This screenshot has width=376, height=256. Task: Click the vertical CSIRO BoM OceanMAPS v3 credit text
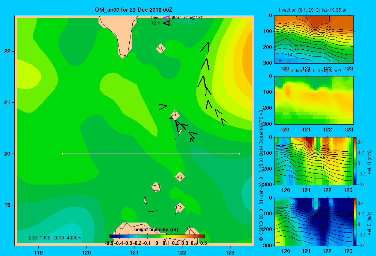pos(261,175)
